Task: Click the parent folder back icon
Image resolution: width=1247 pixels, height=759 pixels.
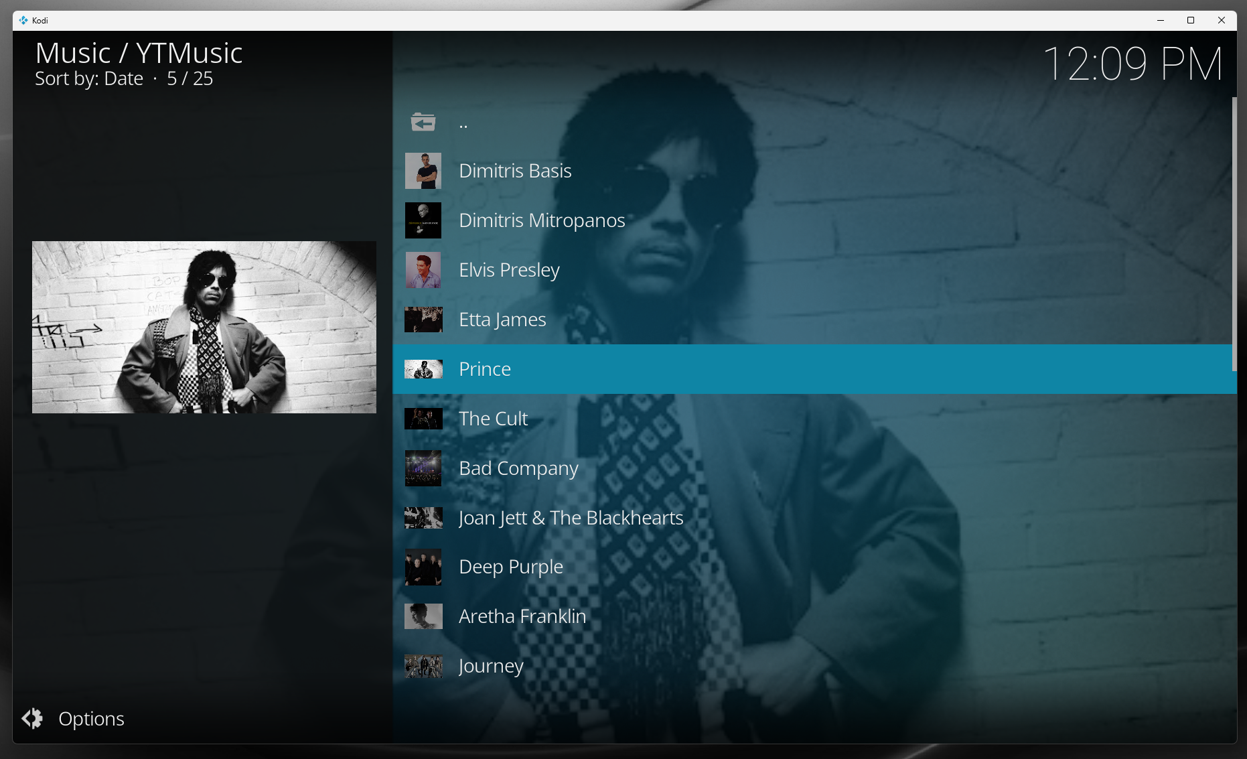Action: click(x=423, y=122)
